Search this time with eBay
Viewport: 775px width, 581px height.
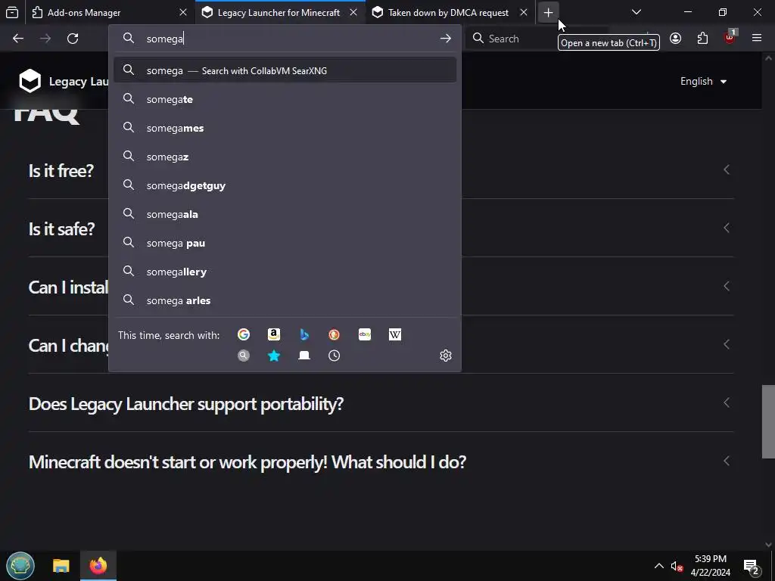[x=365, y=334]
